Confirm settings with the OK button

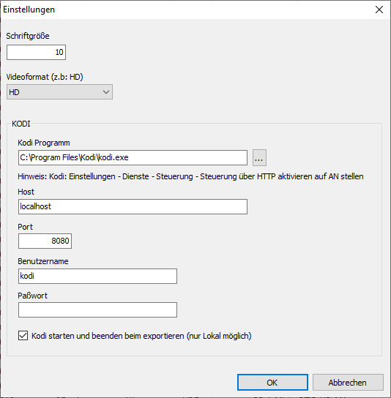click(272, 382)
